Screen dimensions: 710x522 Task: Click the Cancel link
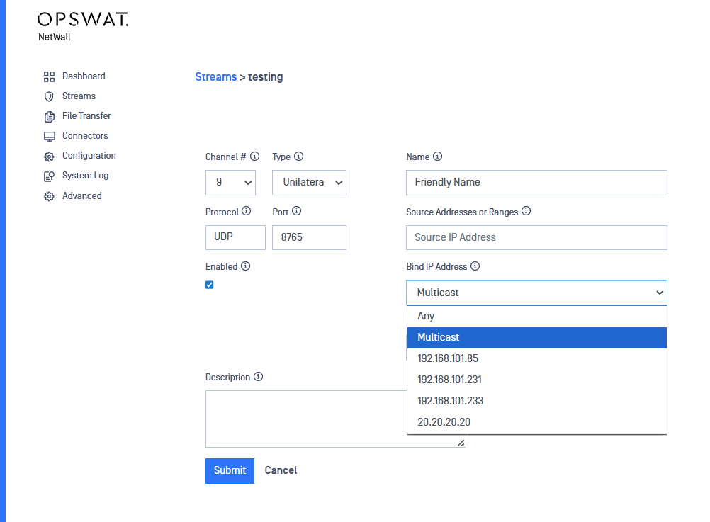coord(281,470)
